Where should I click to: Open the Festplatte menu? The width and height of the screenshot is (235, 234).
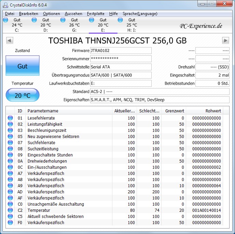coord(96,14)
